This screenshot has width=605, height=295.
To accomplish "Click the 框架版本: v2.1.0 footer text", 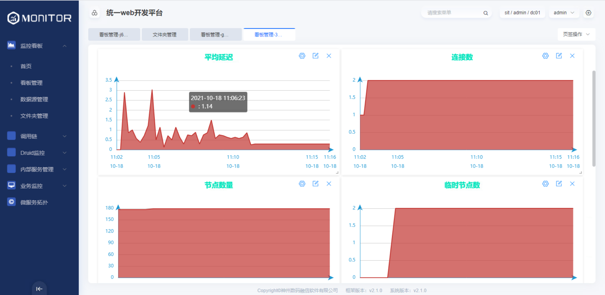I will 364,291.
